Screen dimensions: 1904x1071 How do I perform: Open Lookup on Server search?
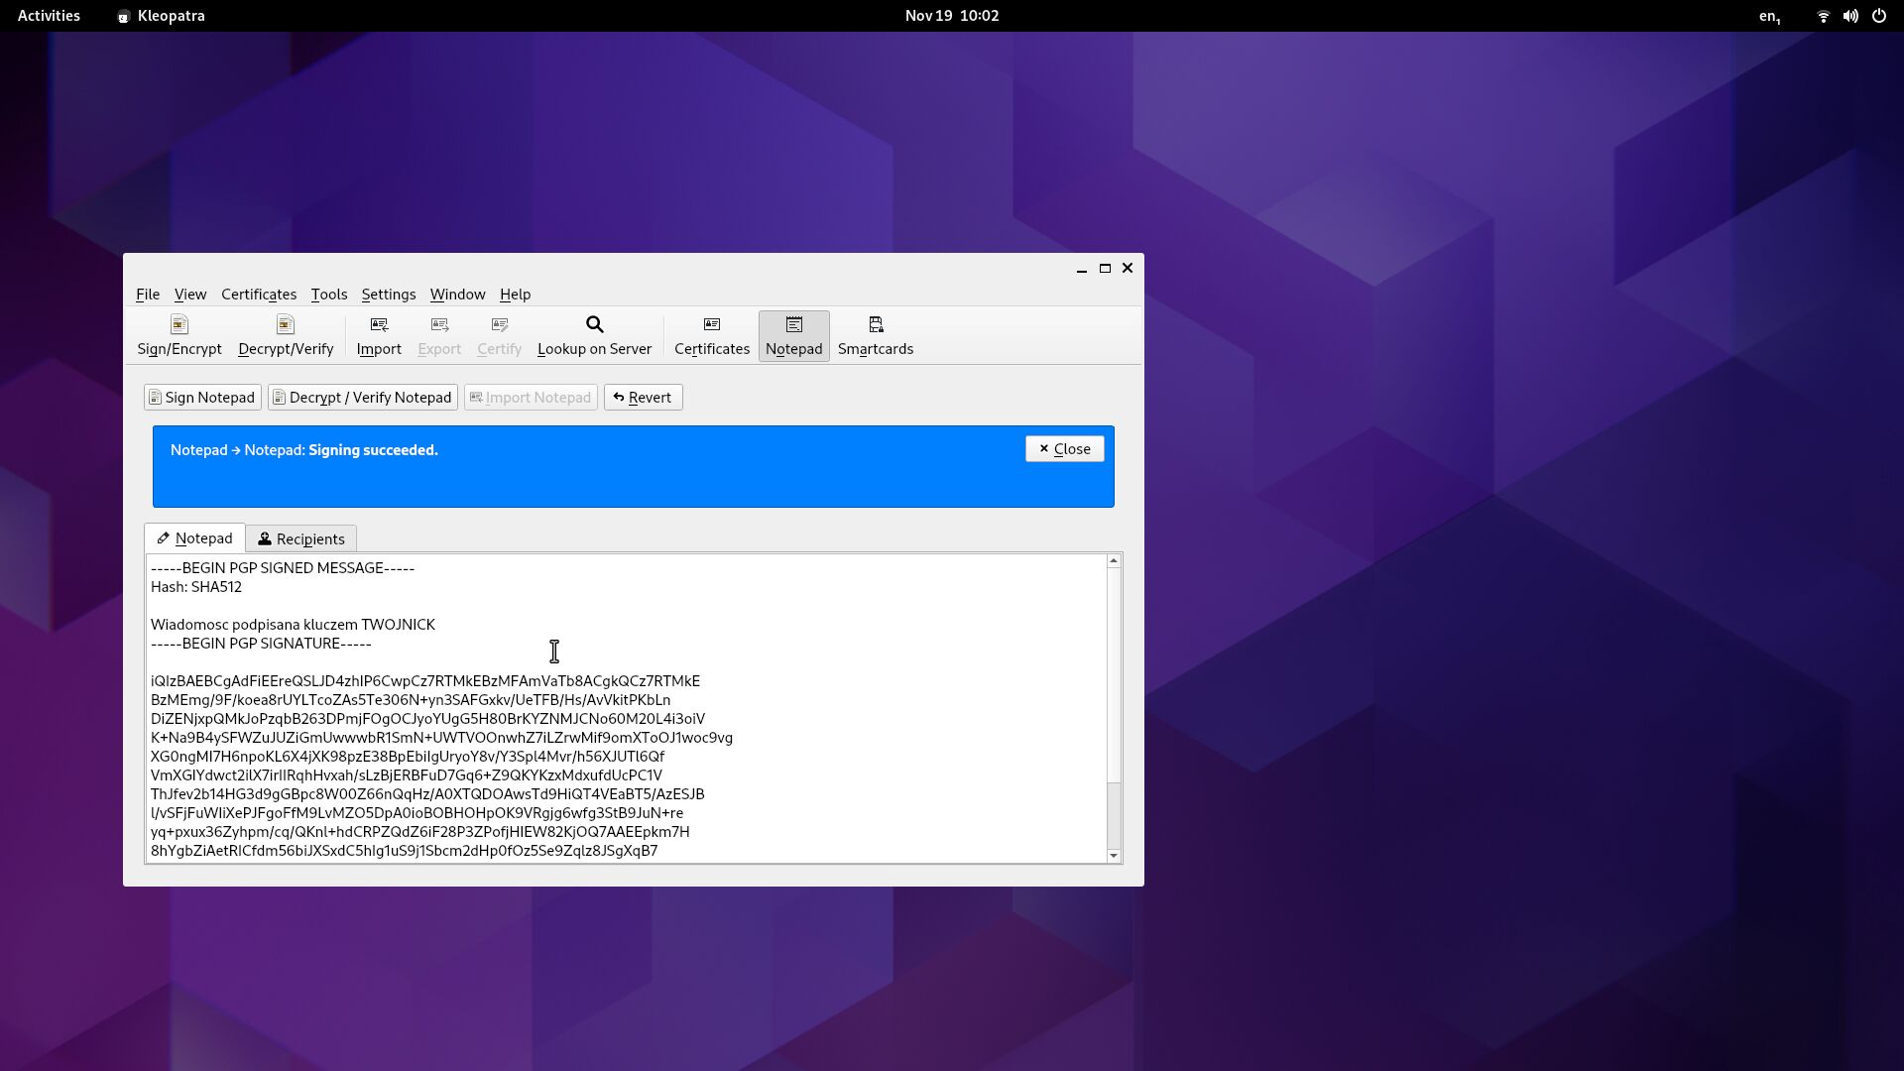click(594, 336)
